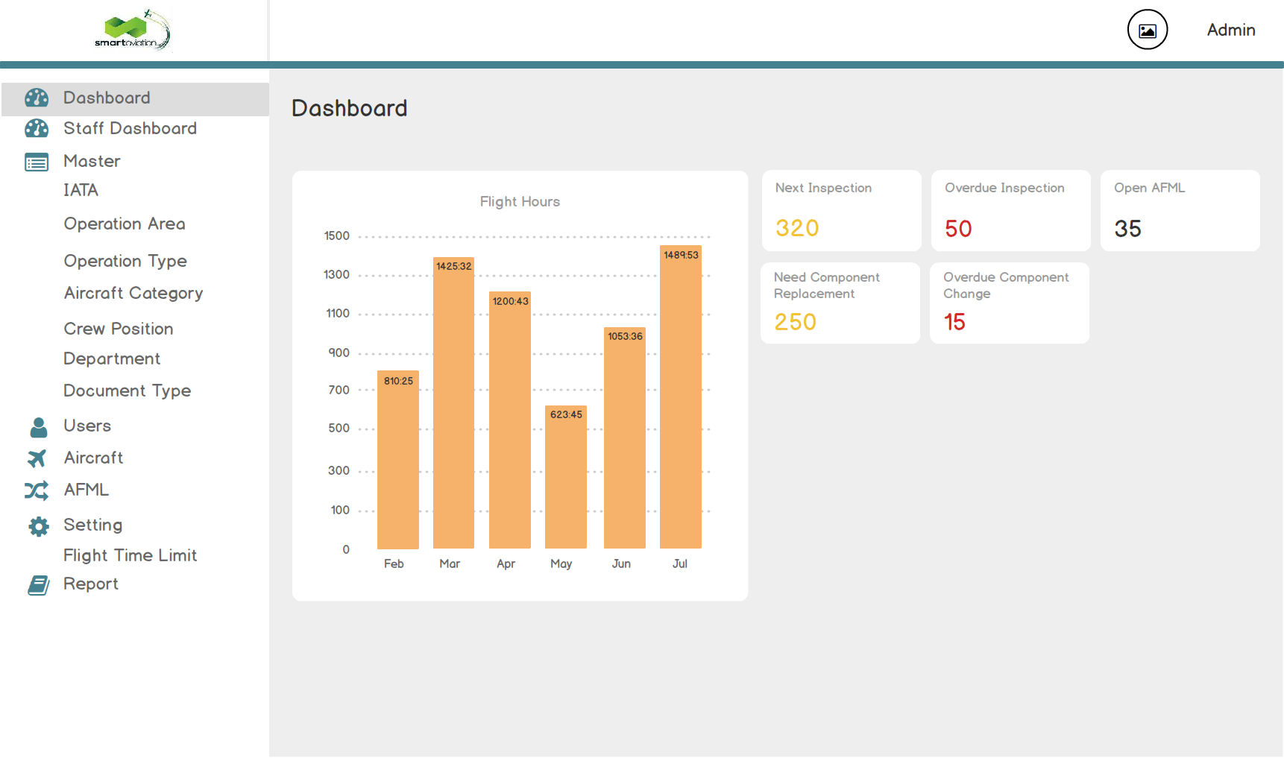Open the IATA submenu item
This screenshot has width=1284, height=758.
coord(81,191)
